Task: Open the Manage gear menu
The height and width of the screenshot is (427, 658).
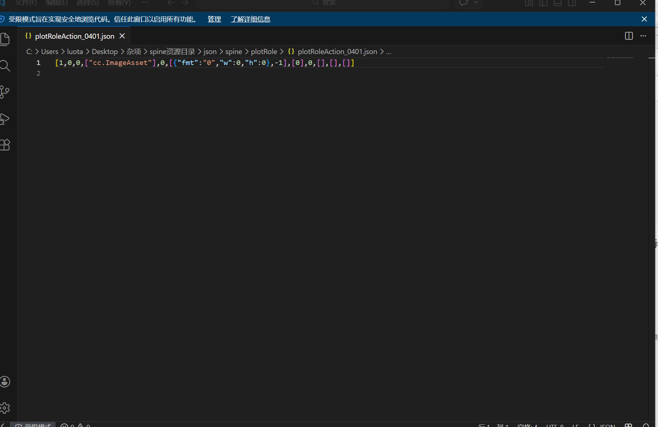Action: click(x=5, y=408)
